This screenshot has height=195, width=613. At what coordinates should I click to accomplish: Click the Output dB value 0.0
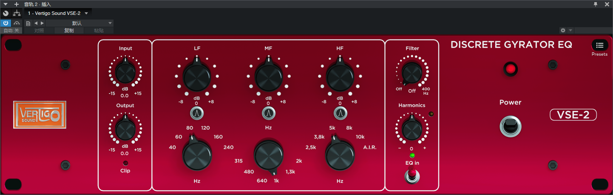pyautogui.click(x=125, y=153)
